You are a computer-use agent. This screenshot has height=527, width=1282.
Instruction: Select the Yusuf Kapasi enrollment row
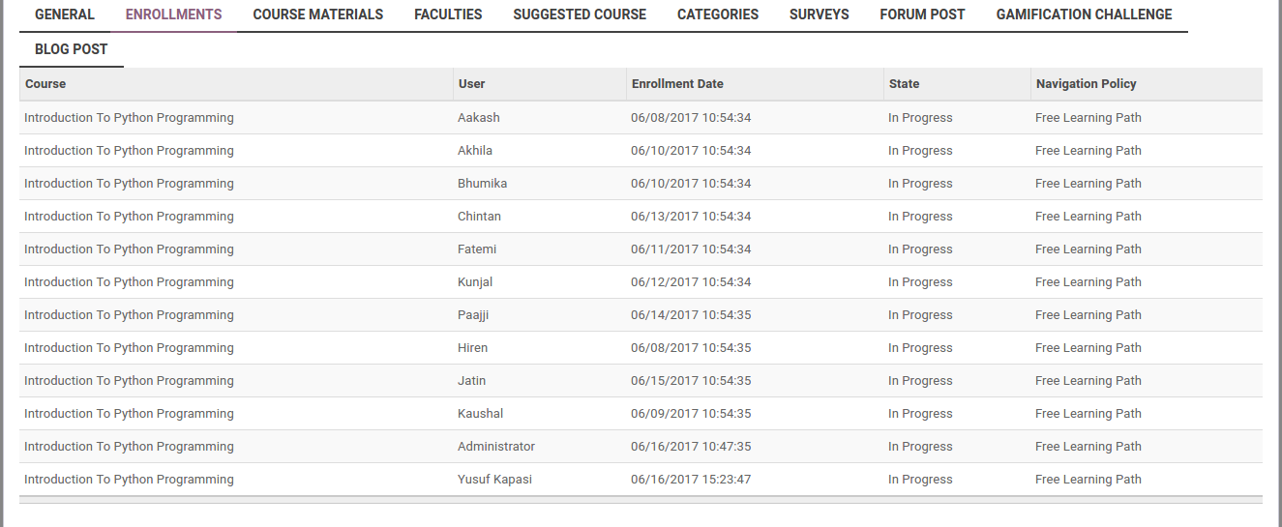[x=494, y=480]
